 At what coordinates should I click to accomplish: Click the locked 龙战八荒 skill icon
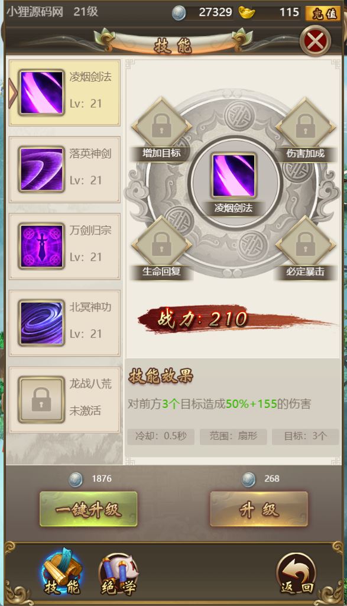coord(41,400)
